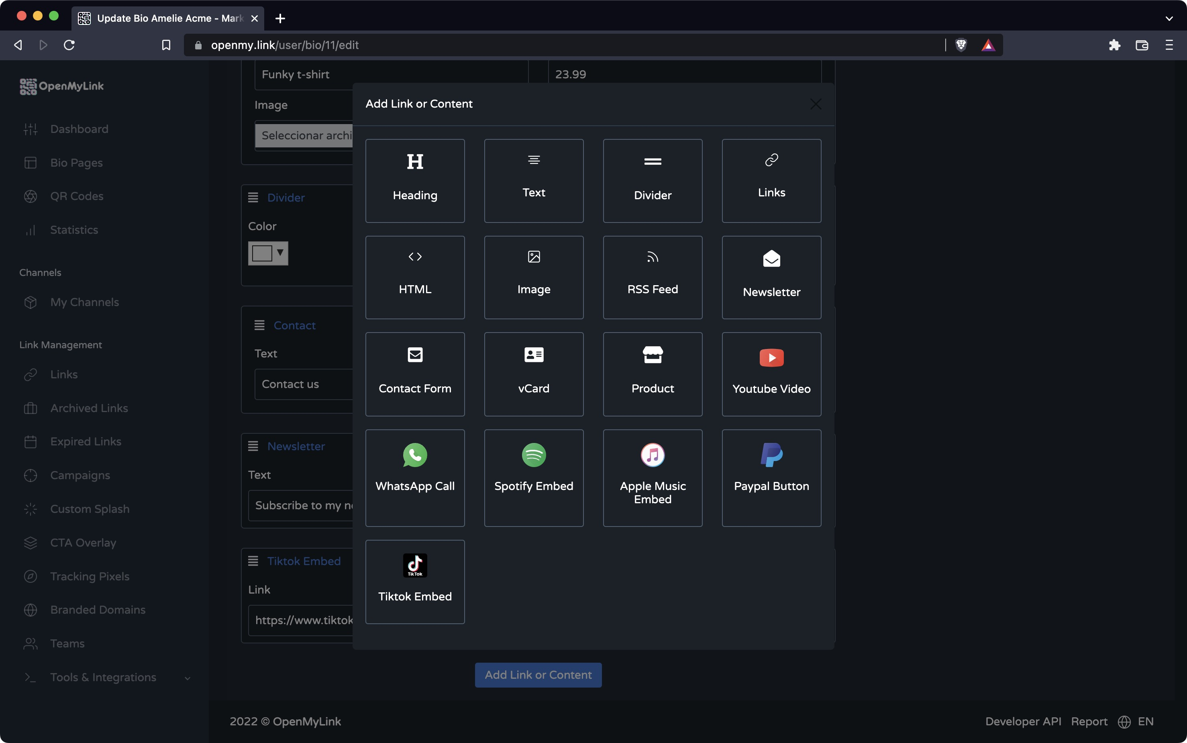Select the Tiktok Embed block
This screenshot has width=1187, height=743.
pos(415,581)
